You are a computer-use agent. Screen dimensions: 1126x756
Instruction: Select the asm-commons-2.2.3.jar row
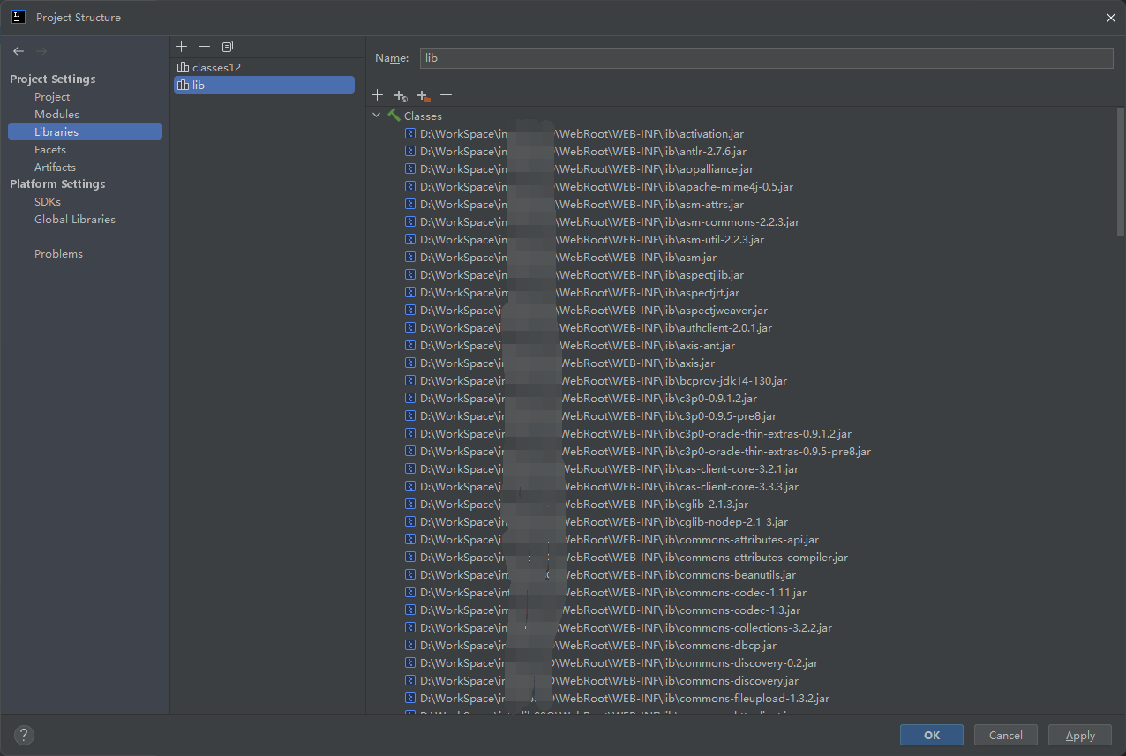(602, 221)
